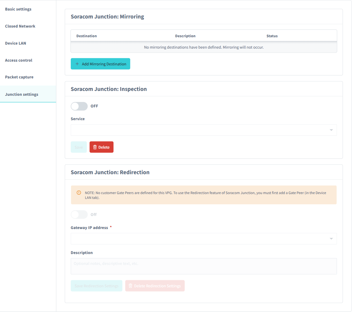Click the Add Mirroring Destination button
This screenshot has width=353, height=312.
(x=100, y=64)
